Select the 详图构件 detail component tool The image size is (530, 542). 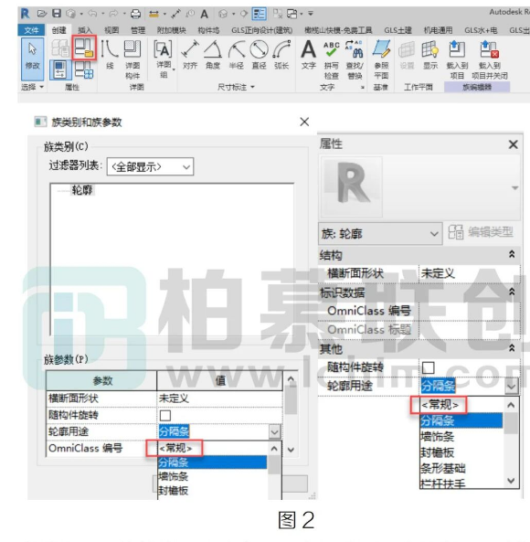132,58
